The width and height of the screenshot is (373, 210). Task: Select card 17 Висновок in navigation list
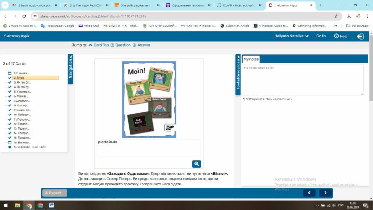[x=29, y=147]
